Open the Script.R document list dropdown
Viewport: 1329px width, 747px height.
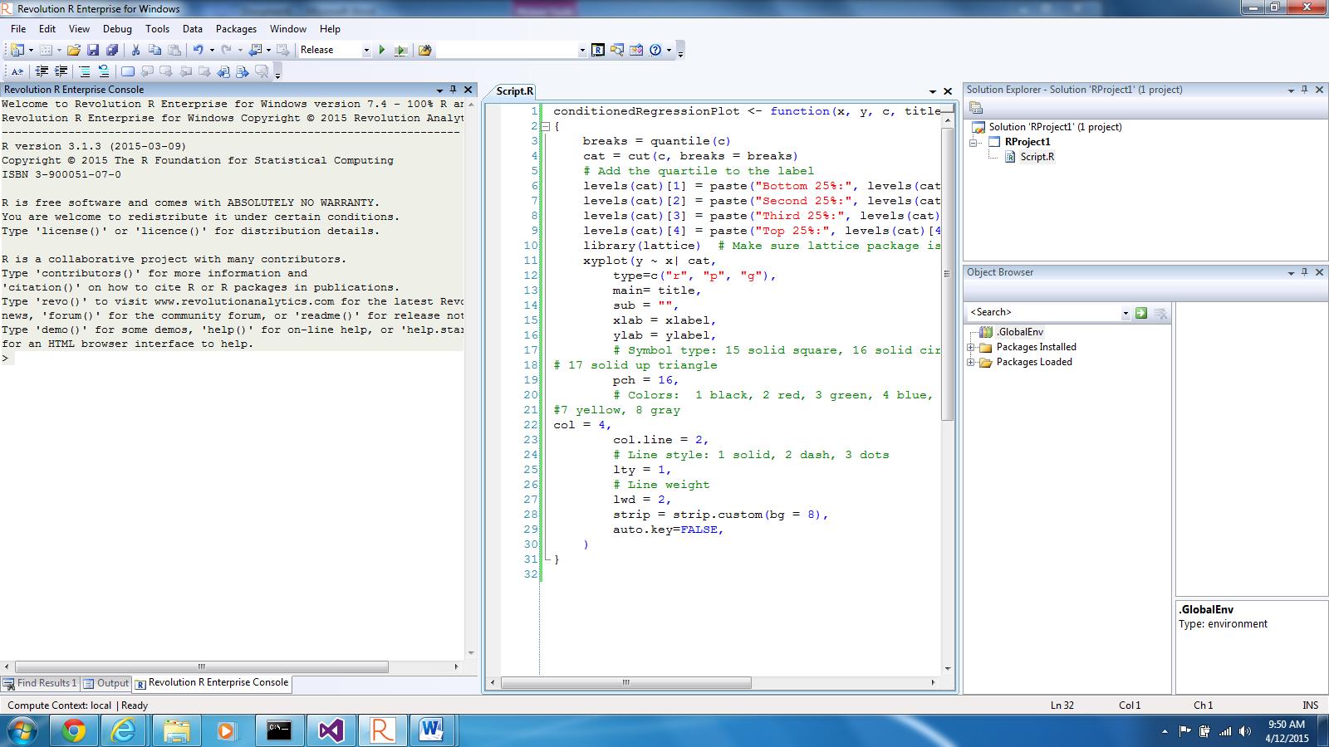[x=933, y=91]
